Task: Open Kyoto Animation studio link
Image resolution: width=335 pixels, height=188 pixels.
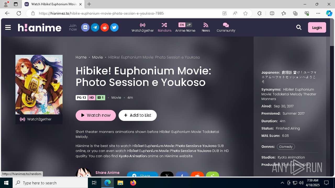Action: pos(291,157)
